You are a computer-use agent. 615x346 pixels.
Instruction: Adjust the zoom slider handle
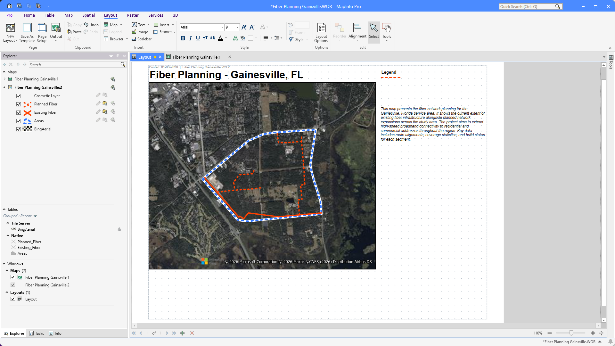tap(571, 333)
